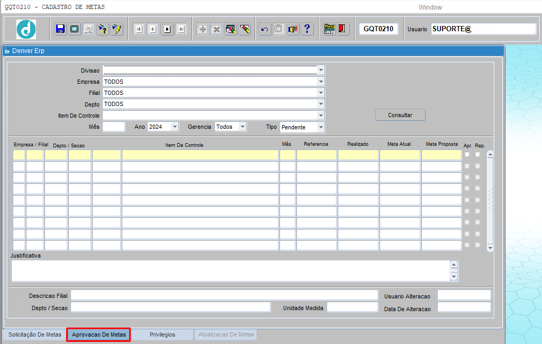
Task: Click first row Meta Proposta cell
Action: [x=441, y=155]
